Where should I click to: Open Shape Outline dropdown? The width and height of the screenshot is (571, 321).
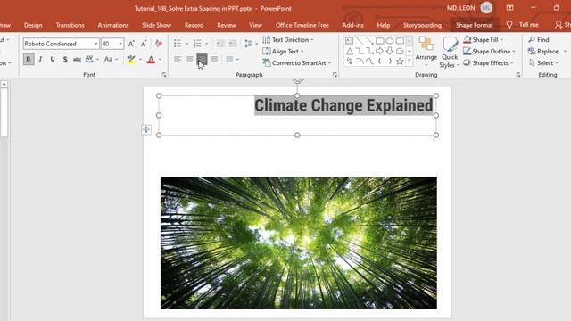pyautogui.click(x=489, y=52)
